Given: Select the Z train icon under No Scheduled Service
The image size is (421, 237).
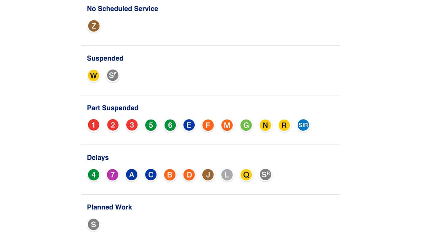Looking at the screenshot, I should (x=94, y=26).
